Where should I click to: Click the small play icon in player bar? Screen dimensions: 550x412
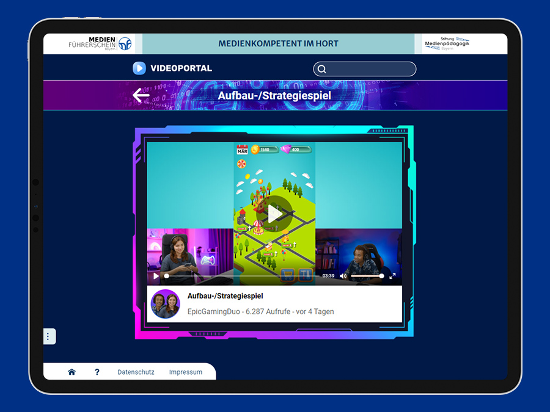156,276
